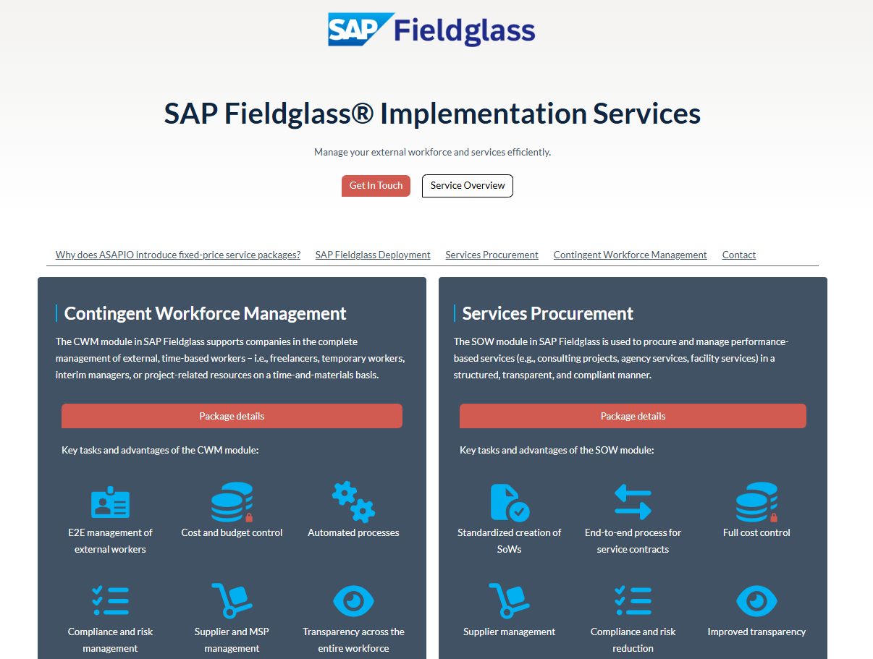873x659 pixels.
Task: Click the Compliance and risk reduction checklist icon
Action: click(633, 601)
